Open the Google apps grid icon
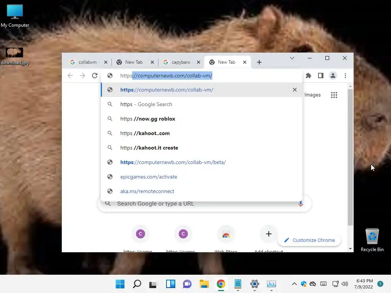 [x=334, y=95]
